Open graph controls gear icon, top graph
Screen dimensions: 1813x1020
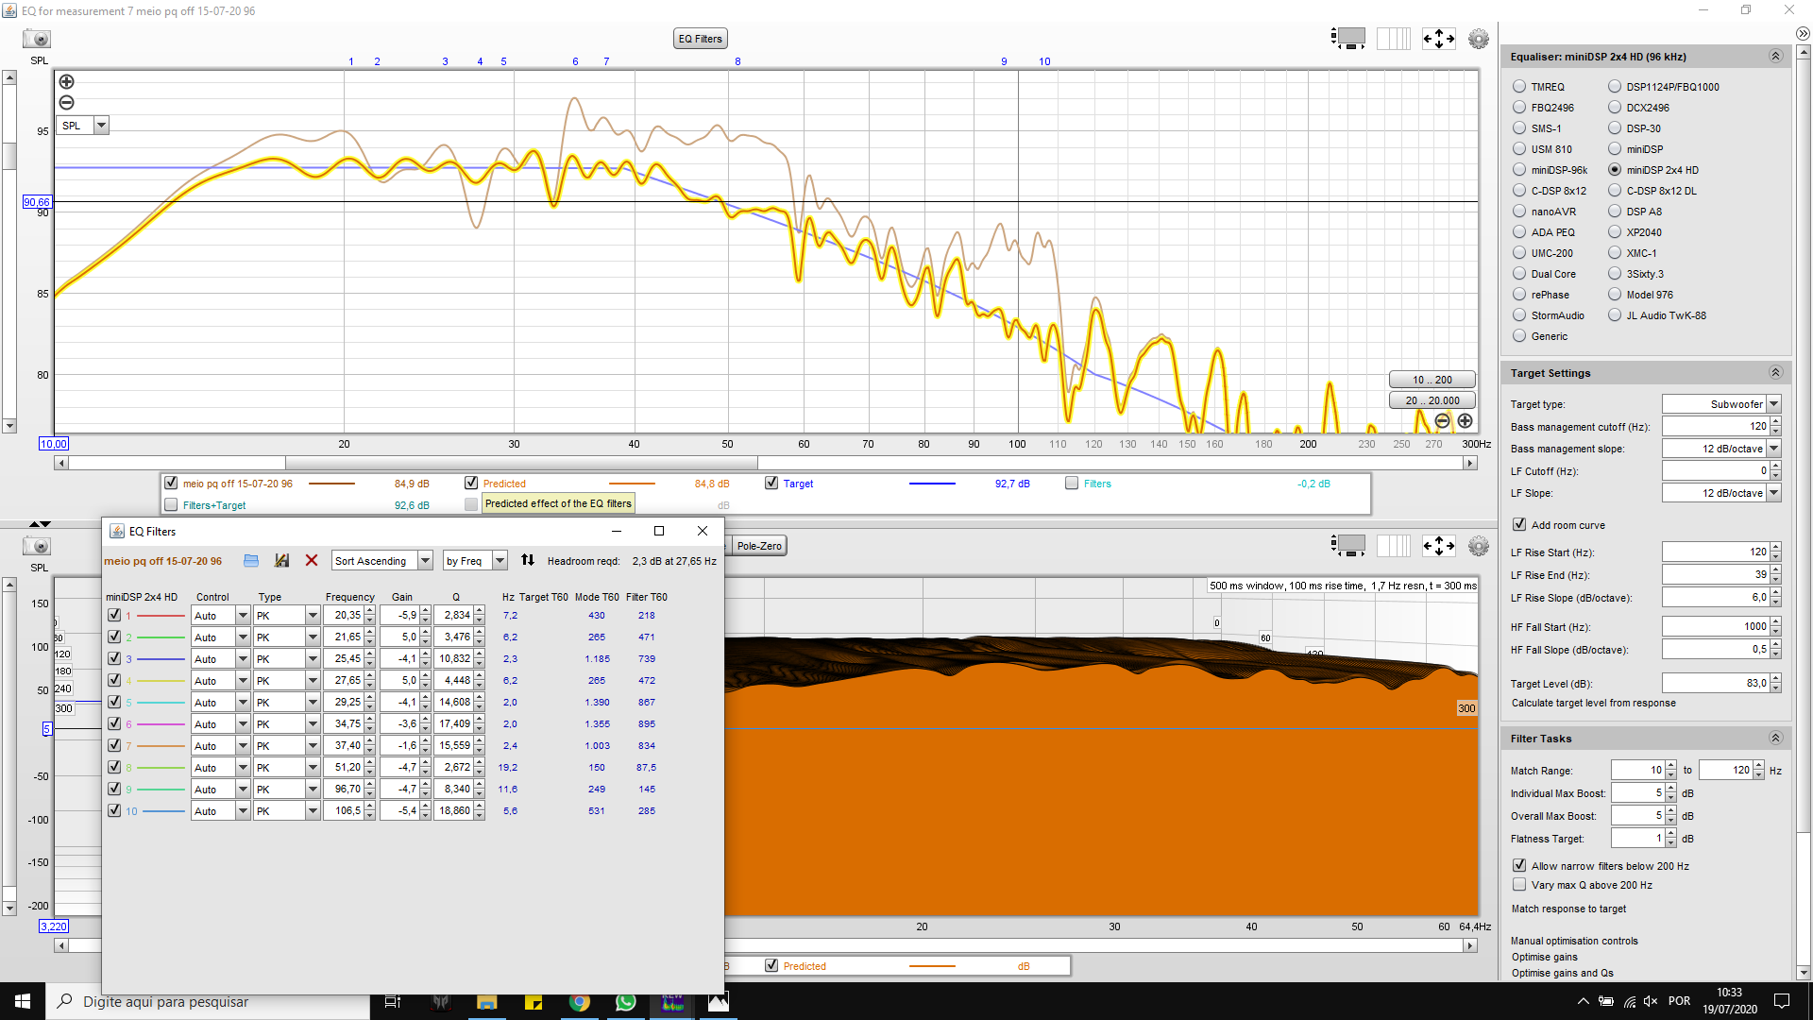click(x=1479, y=39)
